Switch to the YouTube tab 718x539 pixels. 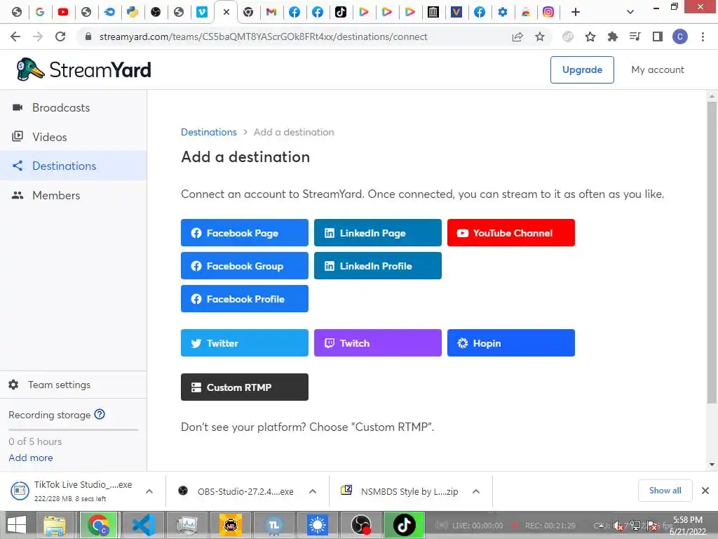(62, 13)
